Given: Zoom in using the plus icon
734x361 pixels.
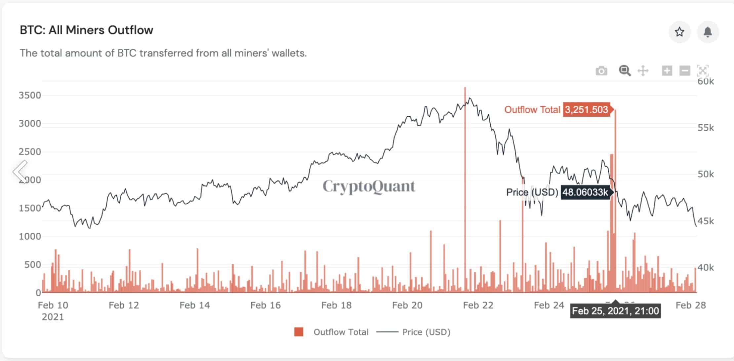Looking at the screenshot, I should tap(666, 70).
